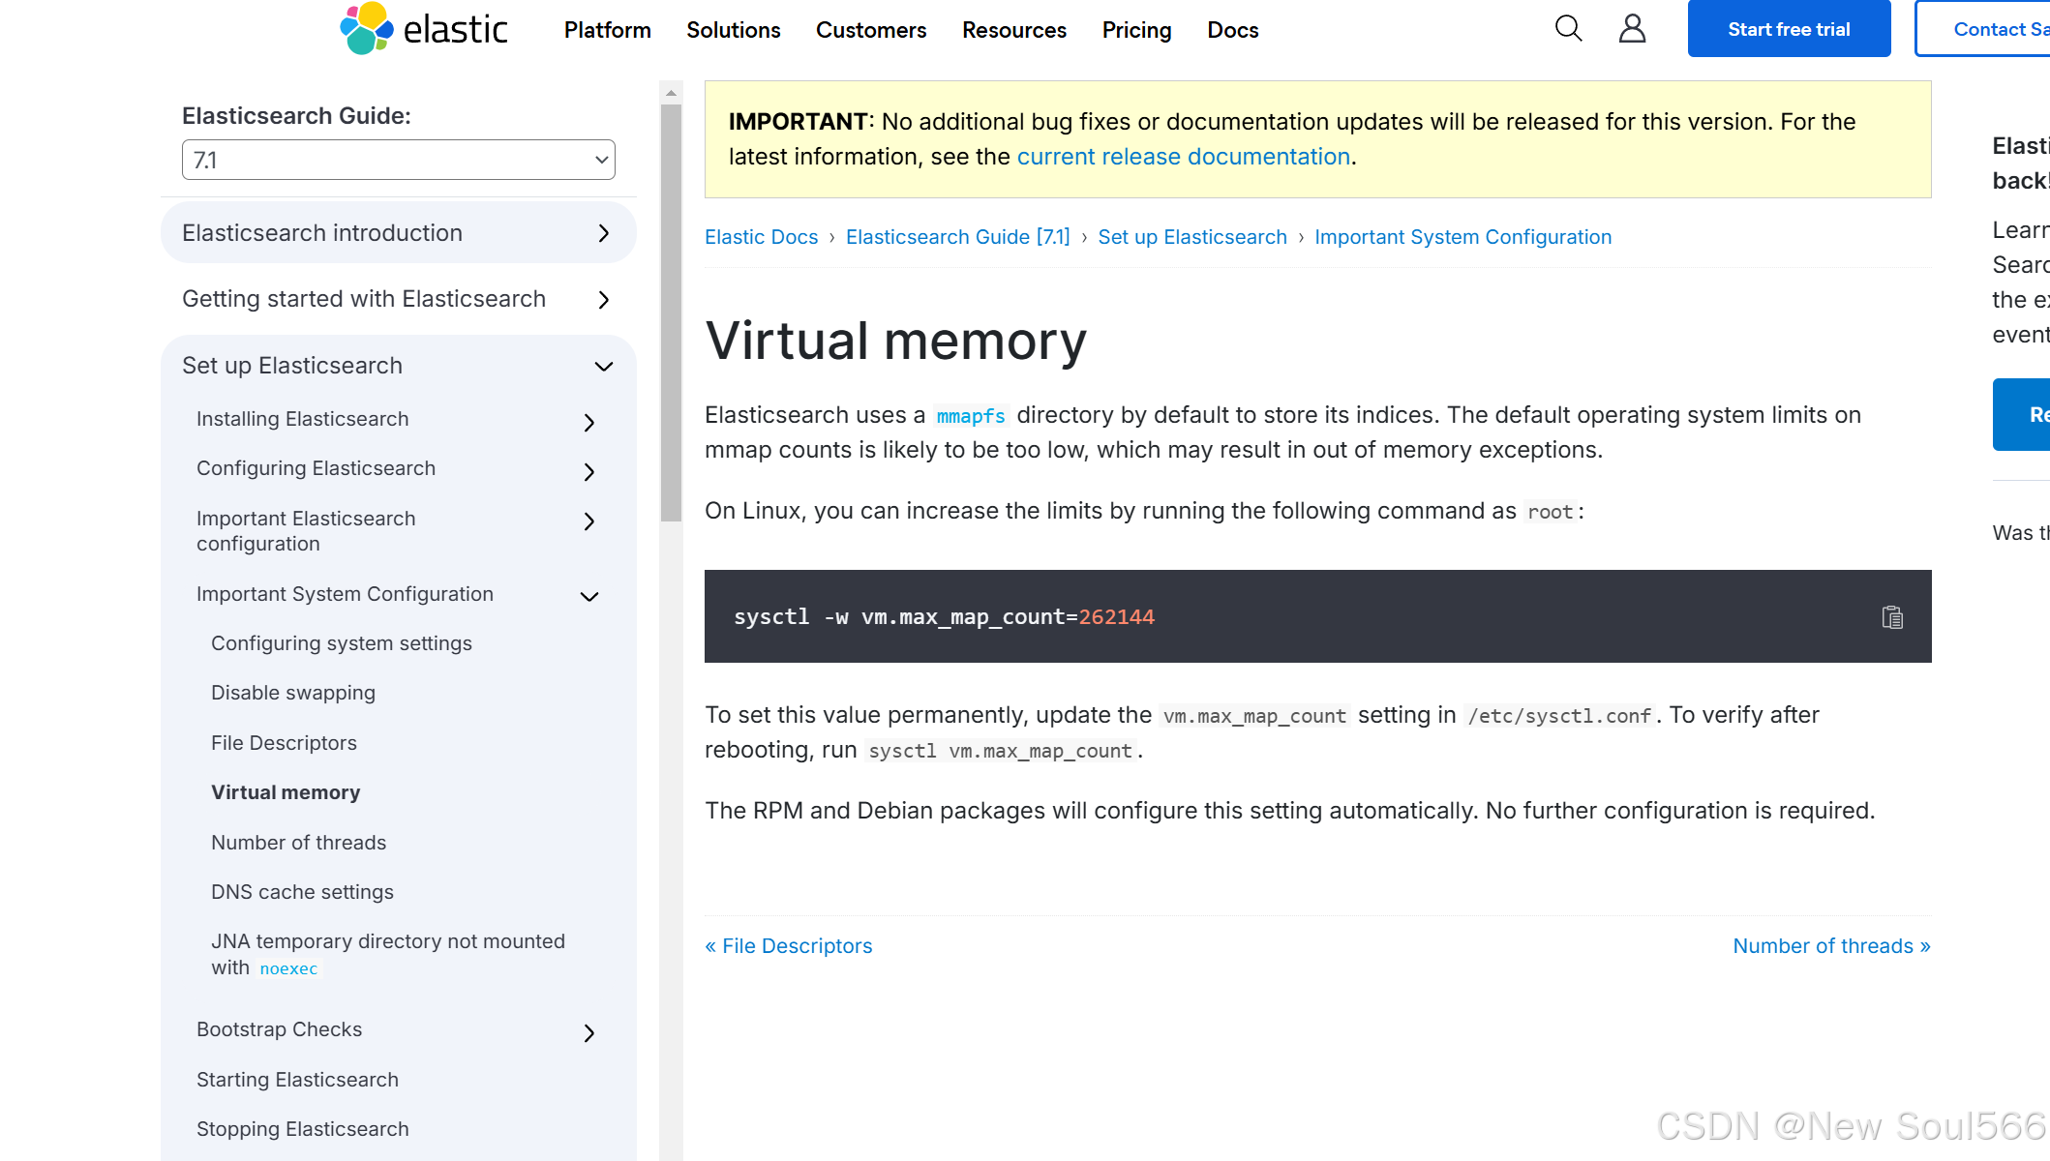Copy the sysctl command using clipboard icon
Viewport: 2050px width, 1161px height.
click(x=1892, y=616)
